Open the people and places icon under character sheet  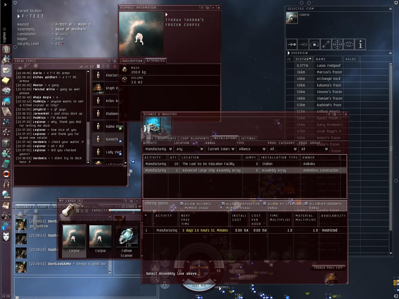point(6,60)
